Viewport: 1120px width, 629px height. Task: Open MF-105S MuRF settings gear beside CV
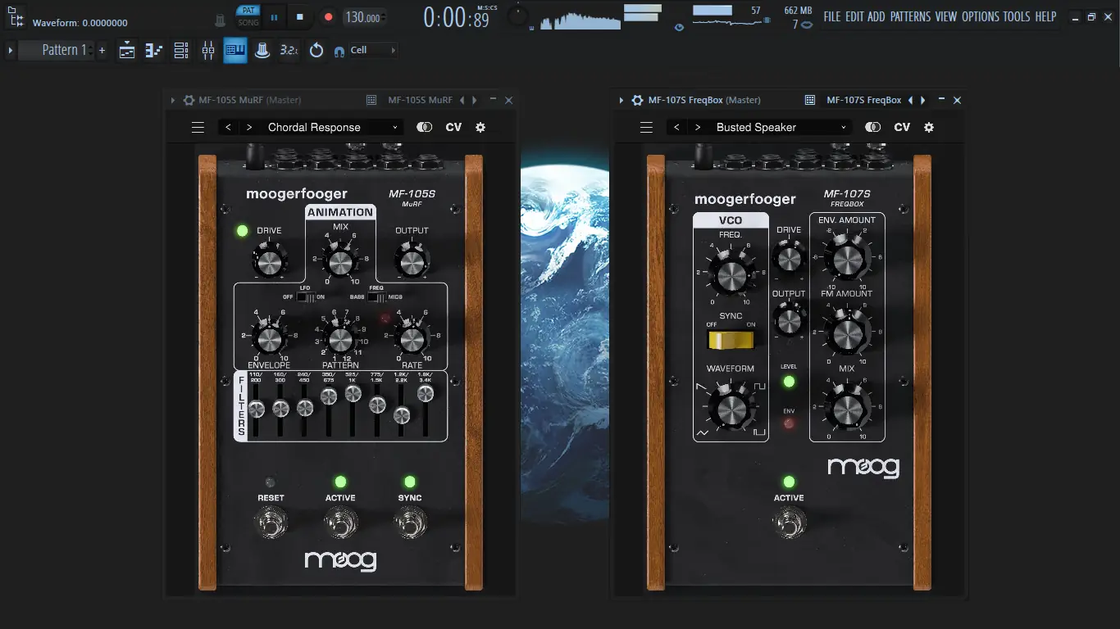coord(480,127)
